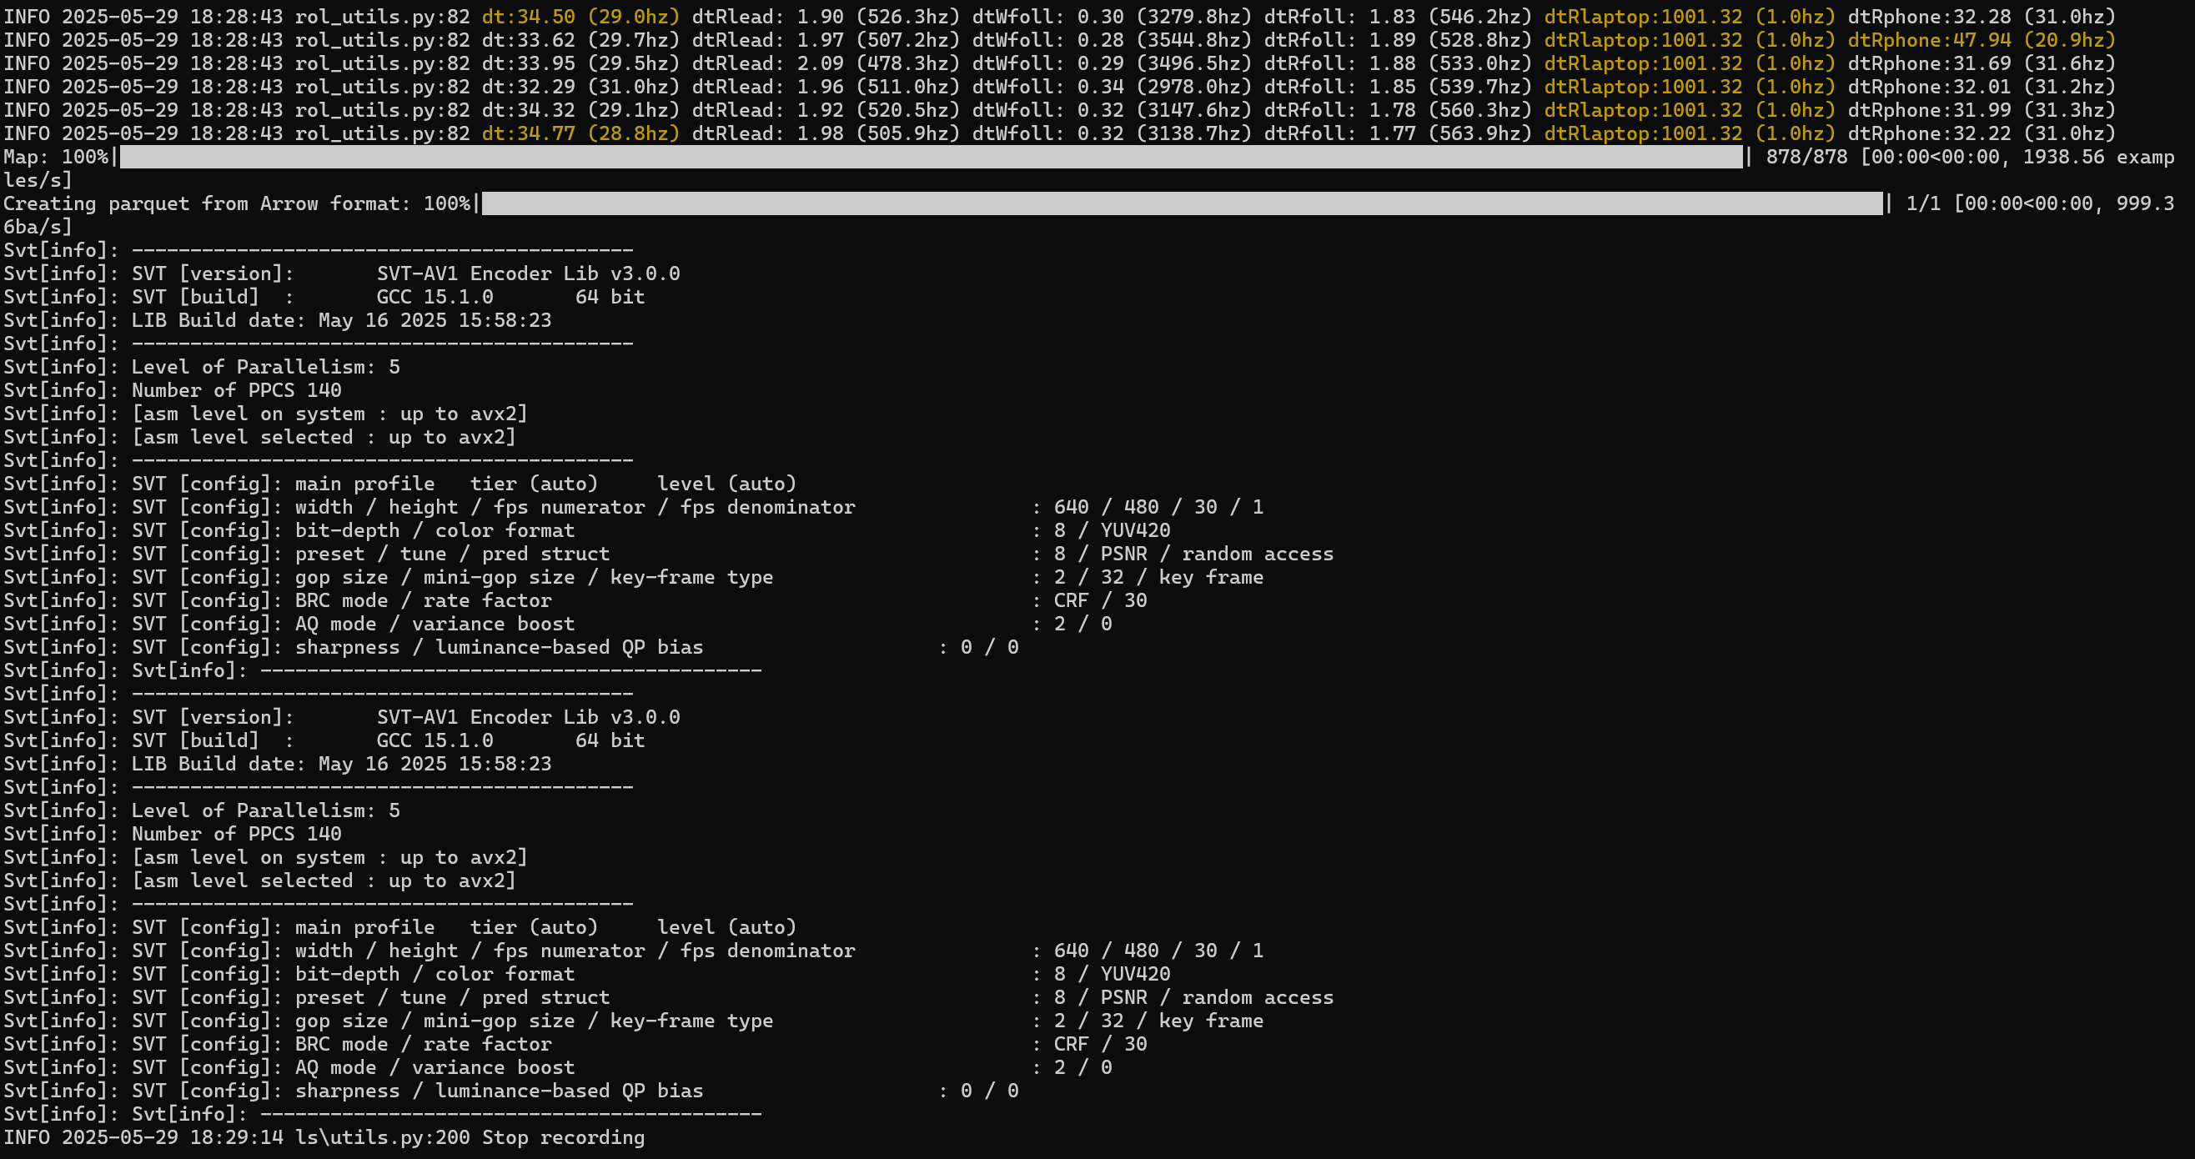This screenshot has width=2195, height=1159.
Task: Click the 'dtWfoll: 0.34 (2978.0hz)' reading
Action: [1111, 87]
